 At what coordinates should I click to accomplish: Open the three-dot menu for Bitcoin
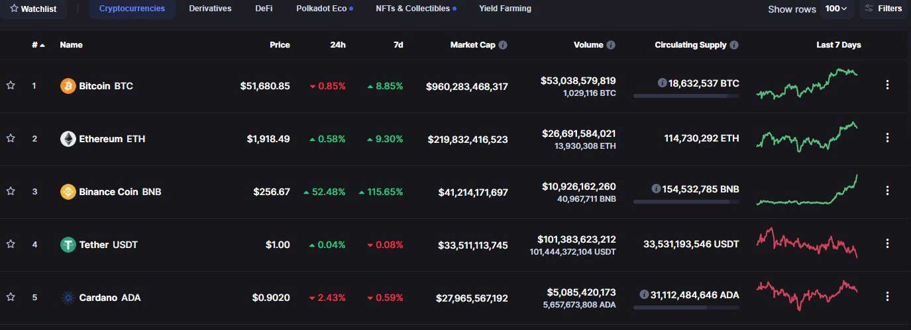tap(887, 85)
